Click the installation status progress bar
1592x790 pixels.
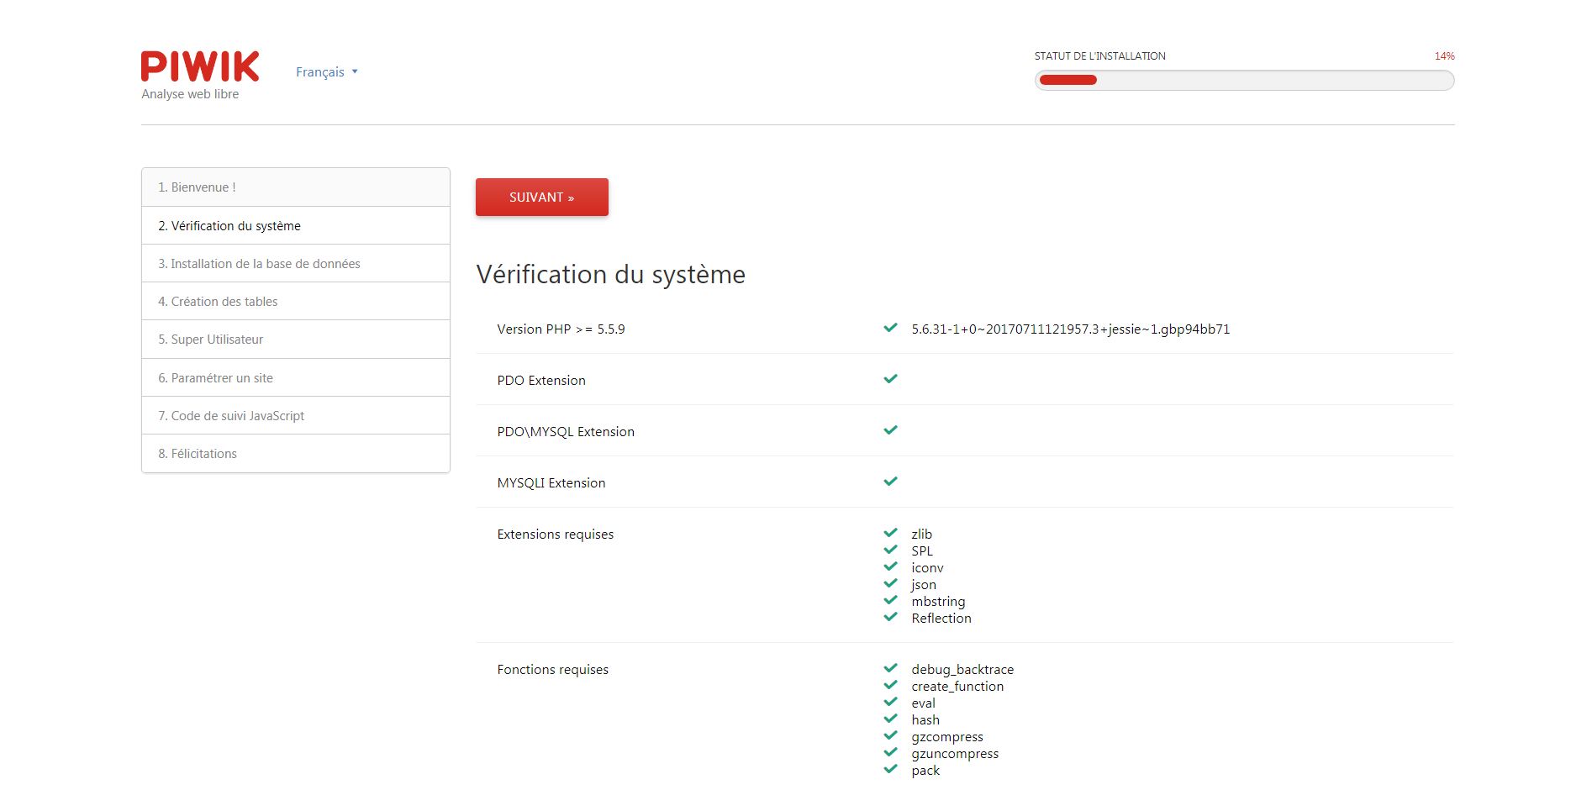tap(1244, 80)
